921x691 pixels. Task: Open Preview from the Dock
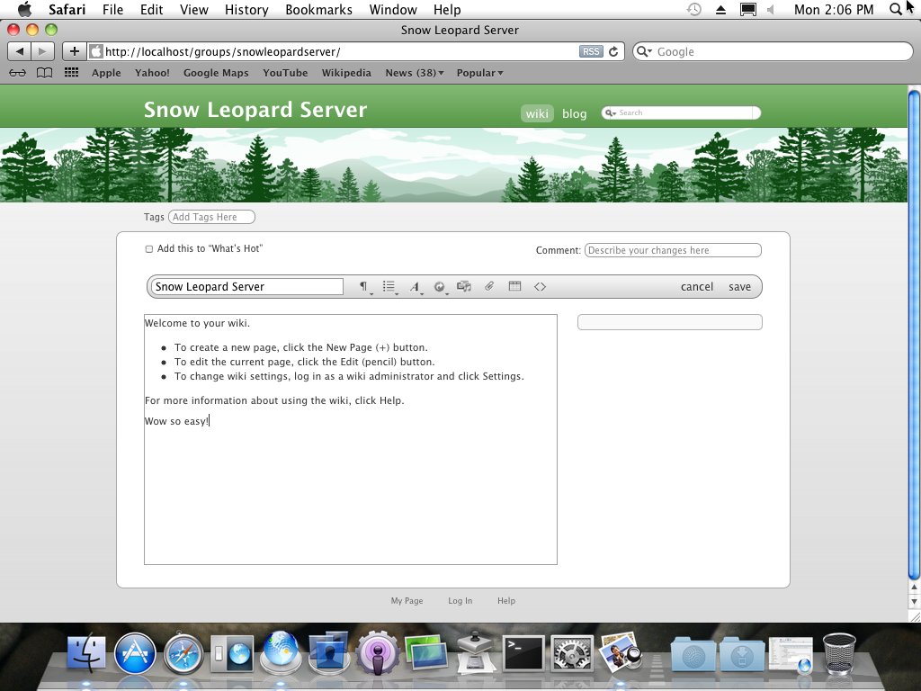click(621, 652)
